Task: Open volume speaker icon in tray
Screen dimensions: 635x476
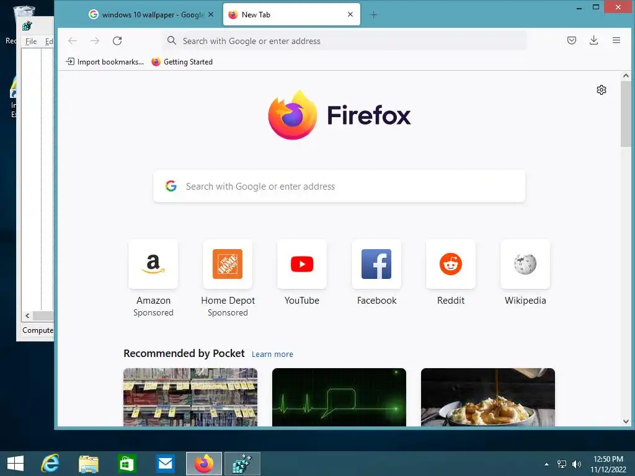Action: click(x=577, y=464)
